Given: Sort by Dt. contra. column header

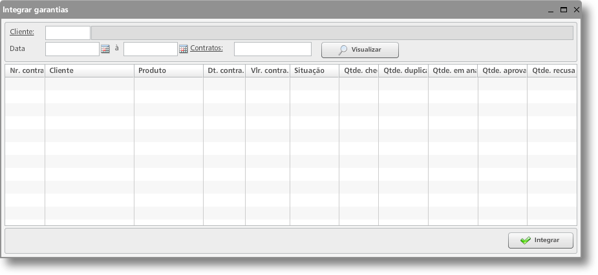Looking at the screenshot, I should click(224, 71).
